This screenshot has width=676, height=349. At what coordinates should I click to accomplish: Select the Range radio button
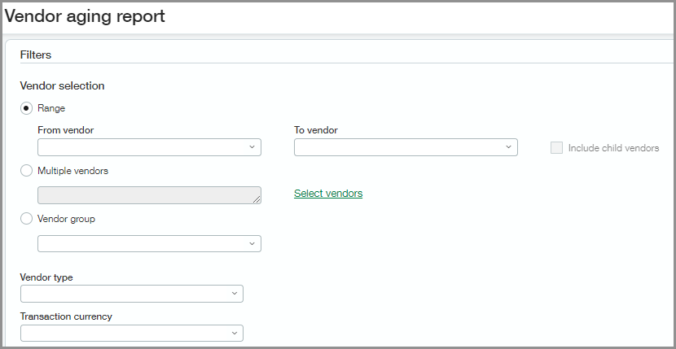pos(27,108)
